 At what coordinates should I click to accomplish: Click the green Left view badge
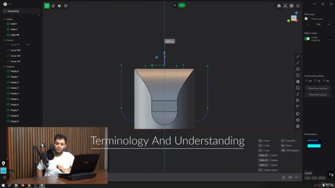pyautogui.click(x=182, y=5)
